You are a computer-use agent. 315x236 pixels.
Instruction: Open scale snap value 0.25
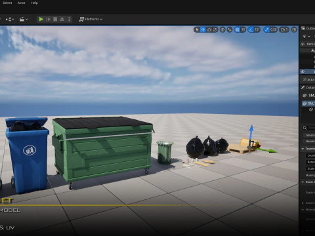274,29
